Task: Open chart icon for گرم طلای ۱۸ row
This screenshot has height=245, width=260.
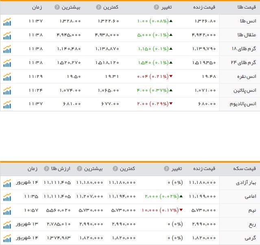Action: [x=7, y=49]
